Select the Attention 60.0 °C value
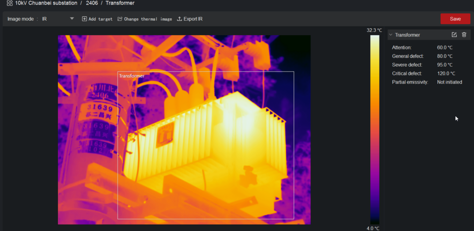The height and width of the screenshot is (231, 474). (444, 48)
